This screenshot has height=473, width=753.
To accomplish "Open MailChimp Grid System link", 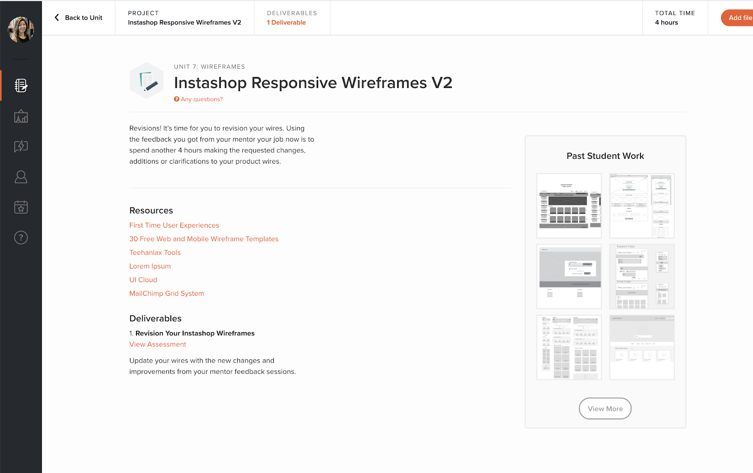I will click(167, 293).
